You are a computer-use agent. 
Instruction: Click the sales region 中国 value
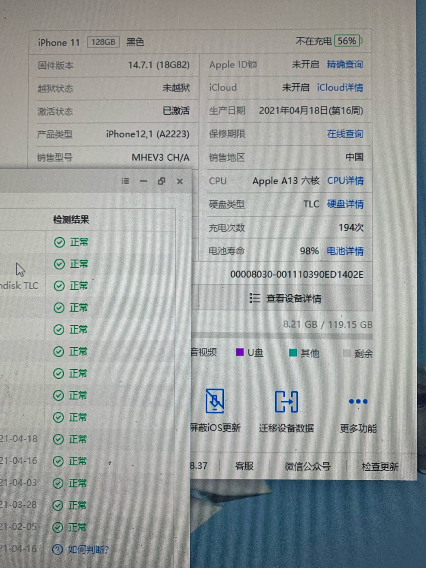[x=354, y=157]
